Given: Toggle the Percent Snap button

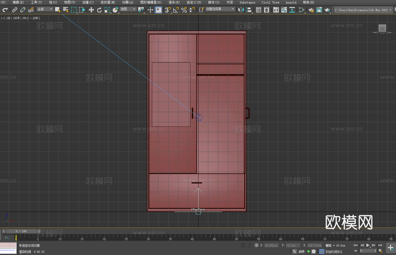Looking at the screenshot, I should tap(184, 10).
